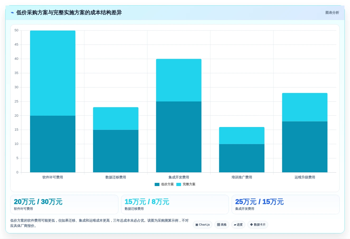Click the 集成开发费用 低价方案 bar segment
The image size is (350, 239).
[x=179, y=137]
